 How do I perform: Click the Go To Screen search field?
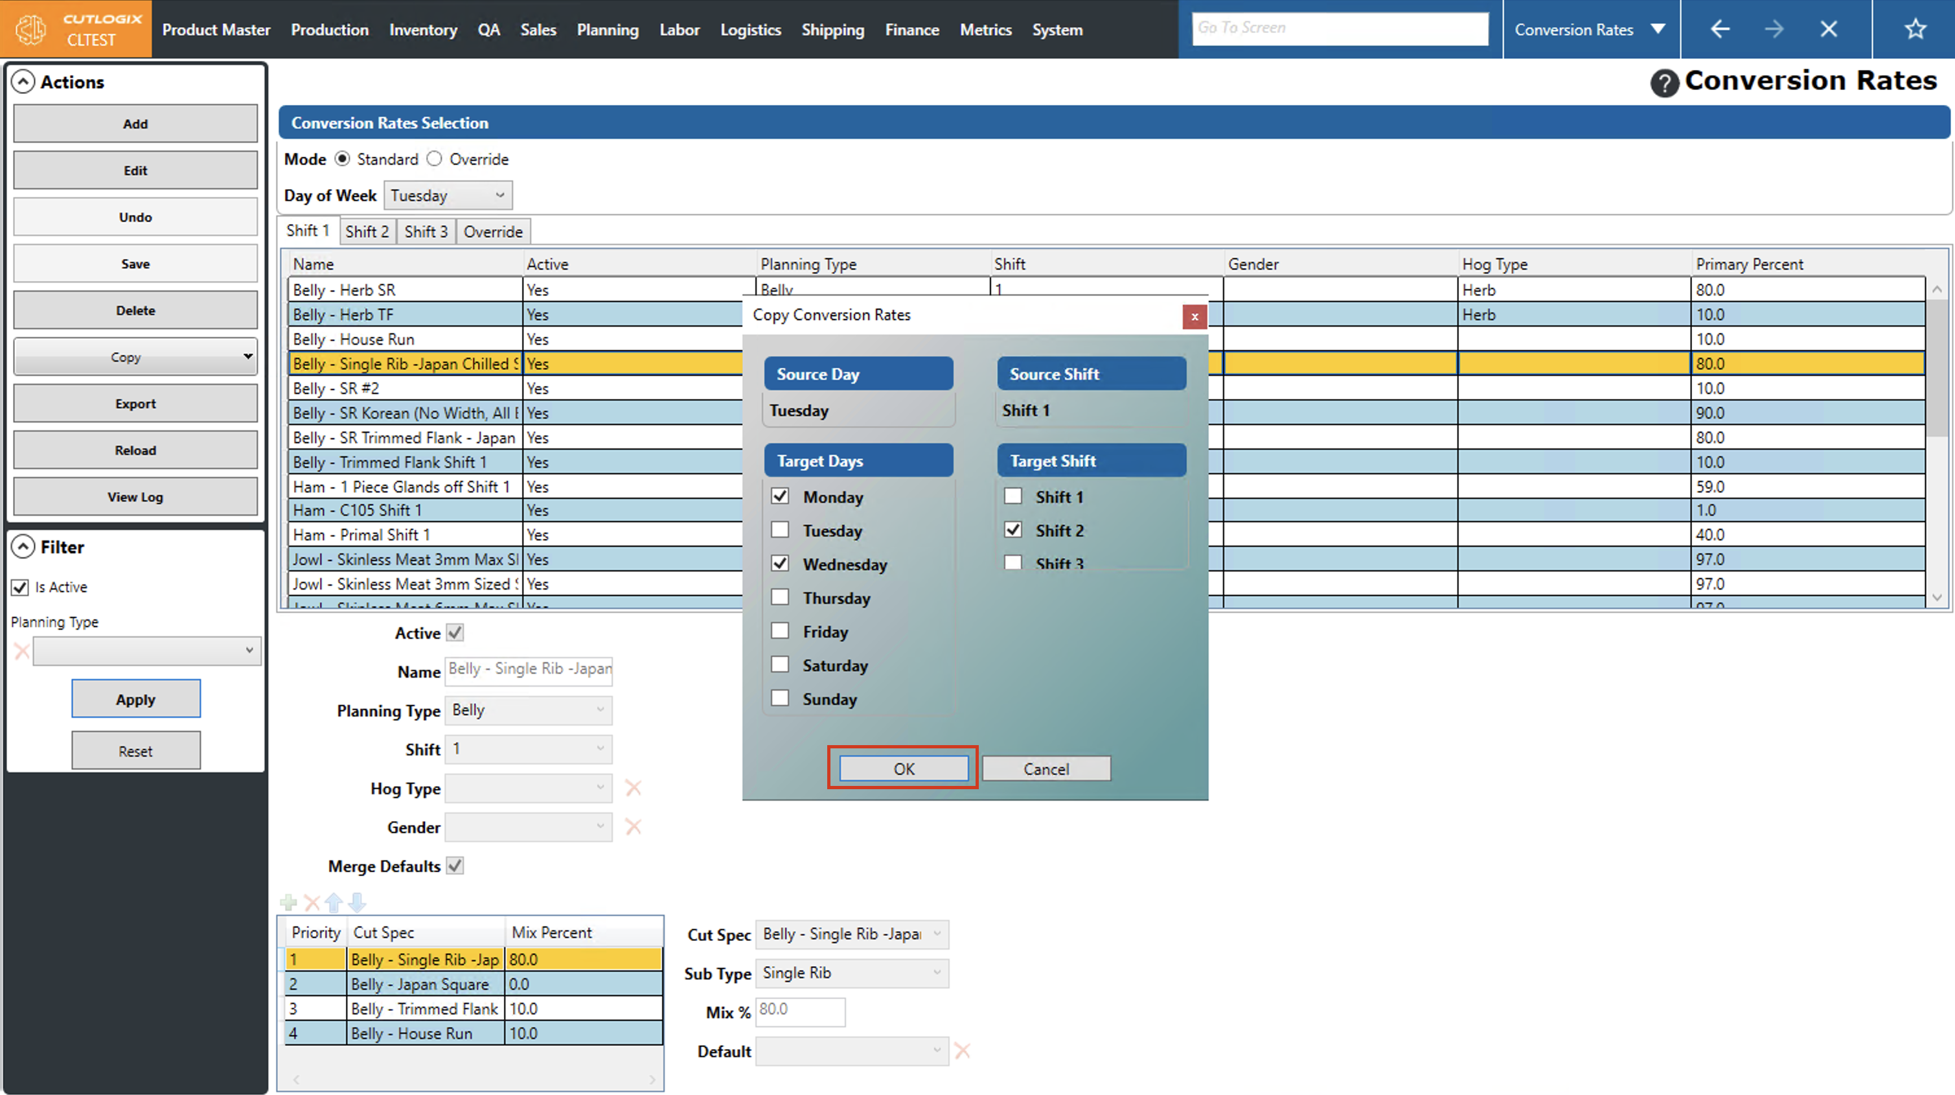click(x=1340, y=28)
